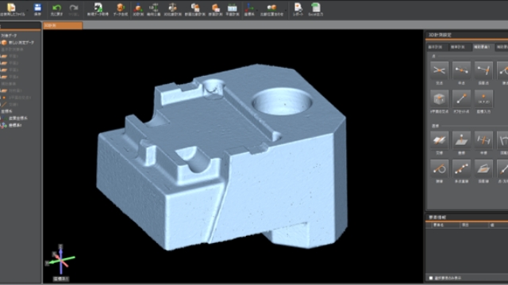Screen dimensions: 508x285
Task: Select 平面1 in the element tree
Action: coord(10,56)
